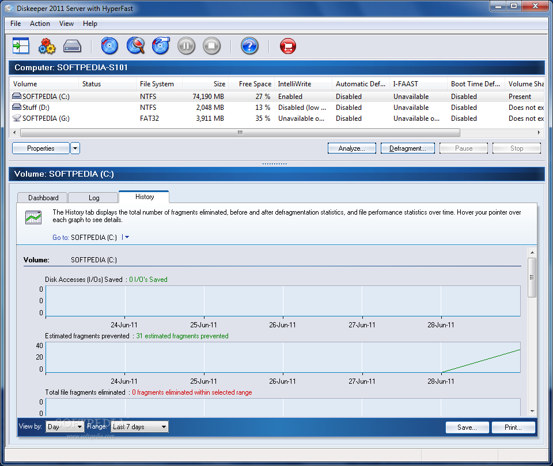Viewport: 553px width, 466px height.
Task: Click the FAT32 file system cell
Action: [x=149, y=118]
